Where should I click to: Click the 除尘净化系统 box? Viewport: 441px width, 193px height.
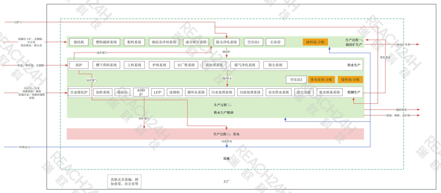(x=227, y=42)
